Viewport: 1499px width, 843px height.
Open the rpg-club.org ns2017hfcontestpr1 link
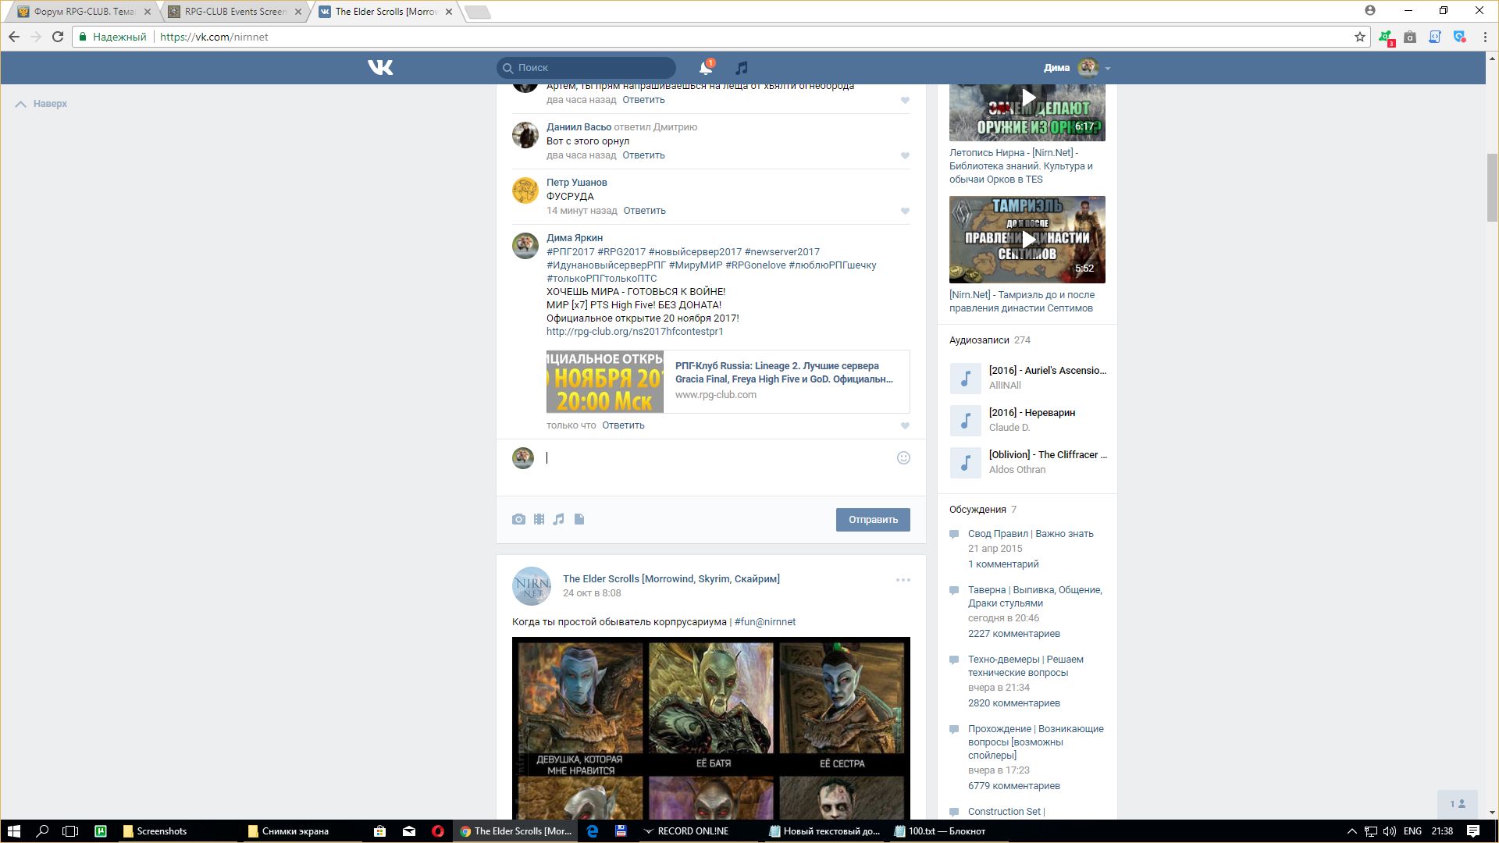tap(635, 332)
